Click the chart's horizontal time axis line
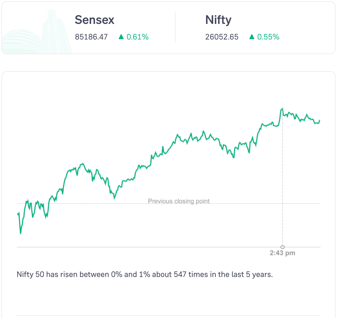Image resolution: width=337 pixels, height=318 pixels. 151,247
